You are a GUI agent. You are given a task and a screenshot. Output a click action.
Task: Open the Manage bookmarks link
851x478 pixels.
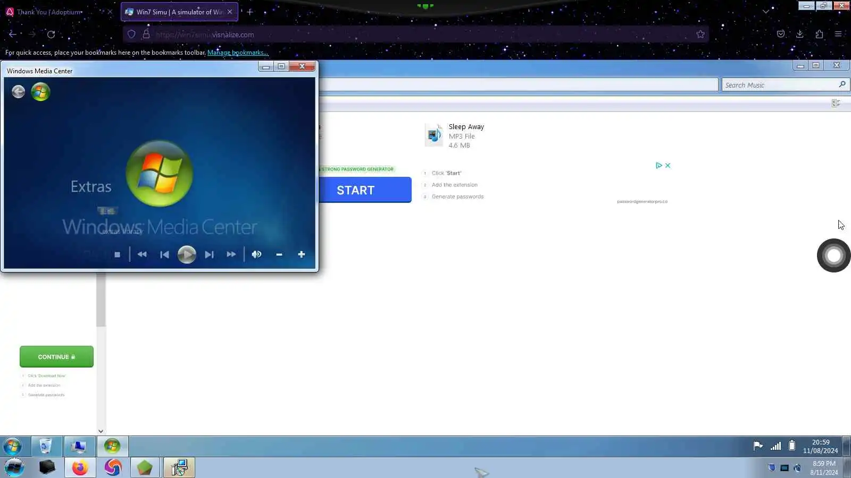(238, 53)
